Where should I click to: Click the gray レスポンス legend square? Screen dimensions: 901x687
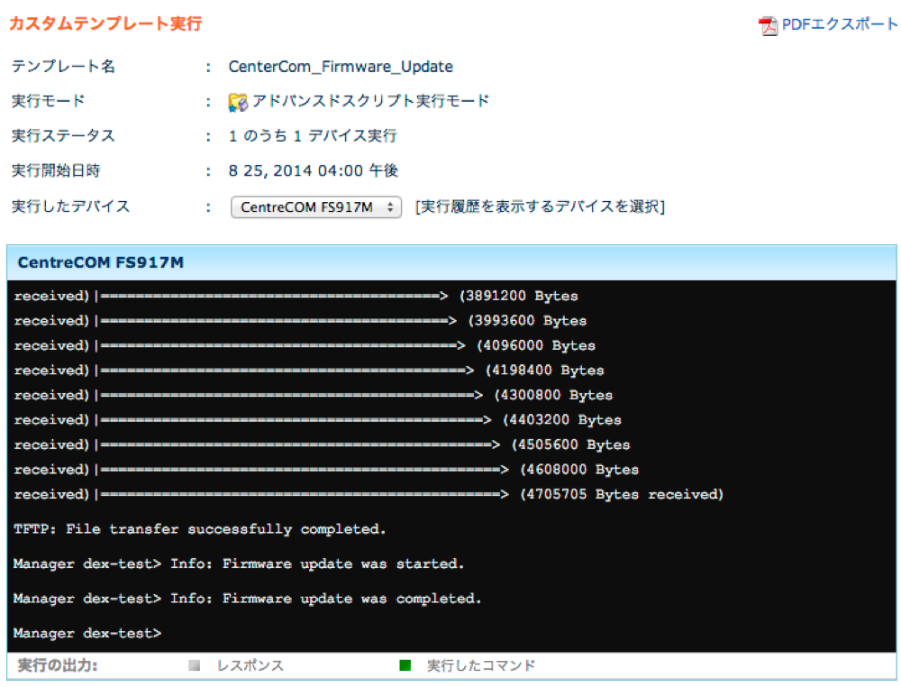(195, 665)
